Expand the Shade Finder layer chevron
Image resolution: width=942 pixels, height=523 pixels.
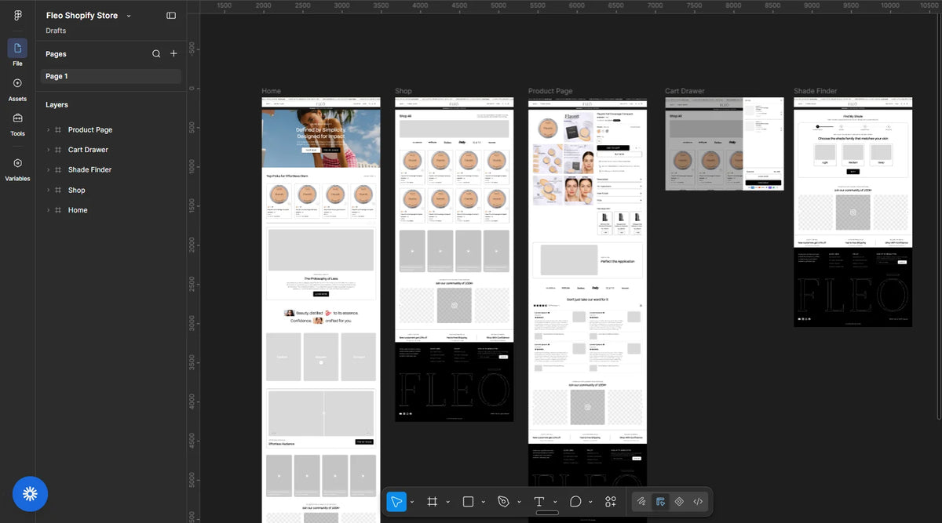pos(48,170)
